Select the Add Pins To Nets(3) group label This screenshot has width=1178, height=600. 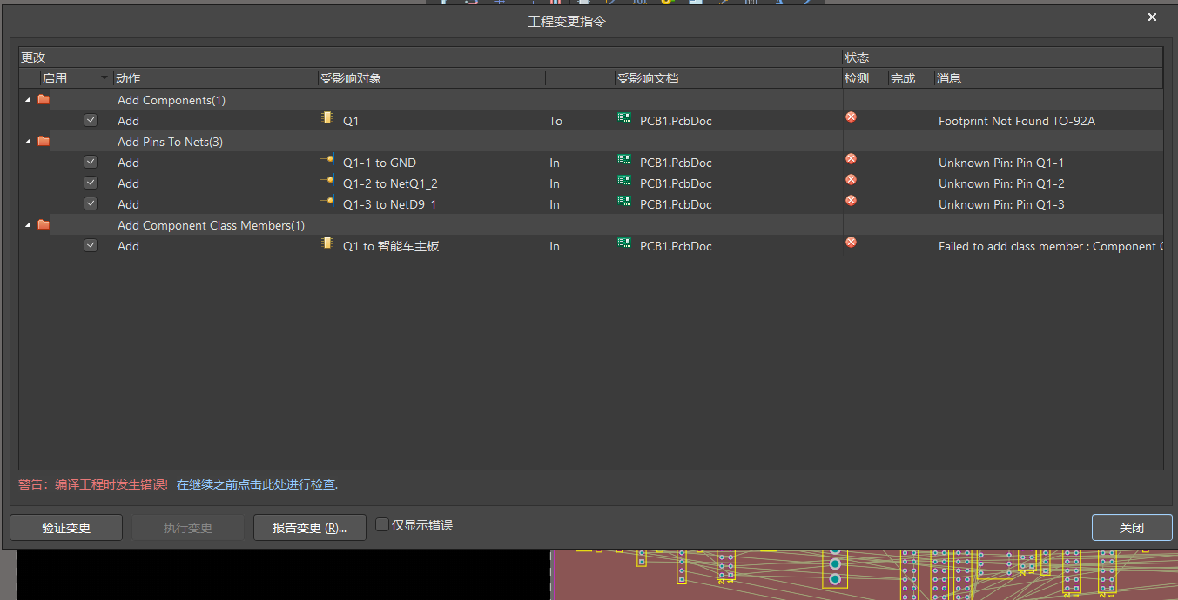coord(170,142)
